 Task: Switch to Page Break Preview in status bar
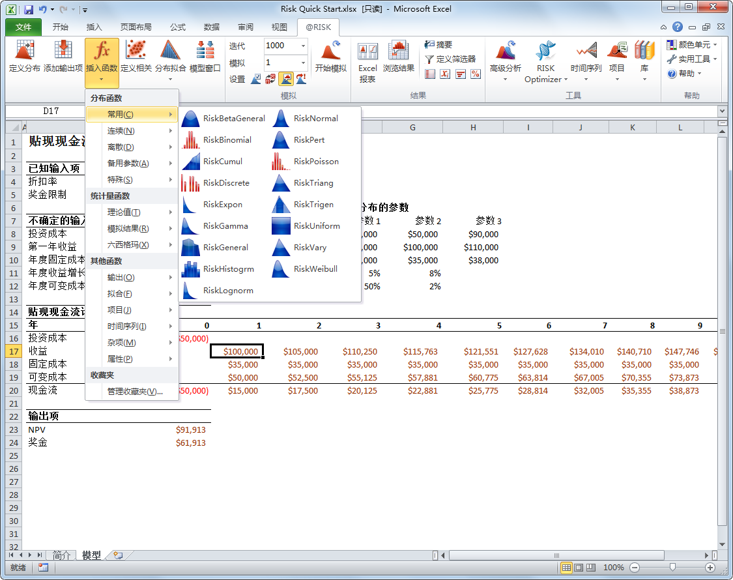(591, 568)
